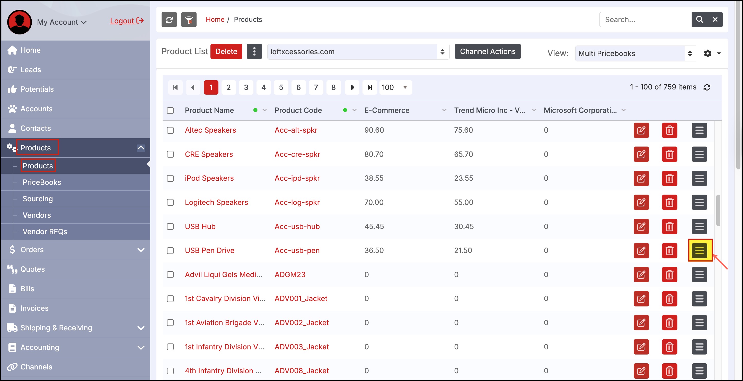Image resolution: width=743 pixels, height=381 pixels.
Task: Check the box for iPod Speakers
Action: click(171, 178)
